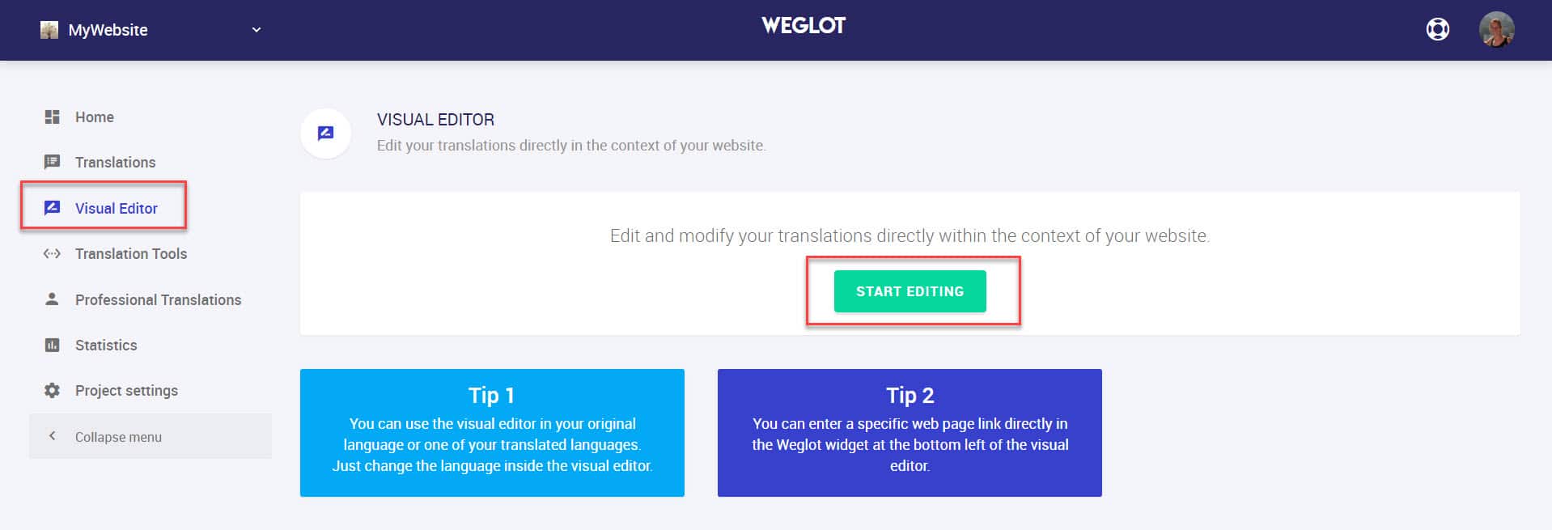This screenshot has width=1552, height=530.
Task: Click the Tip 2 info panel
Action: 910,433
